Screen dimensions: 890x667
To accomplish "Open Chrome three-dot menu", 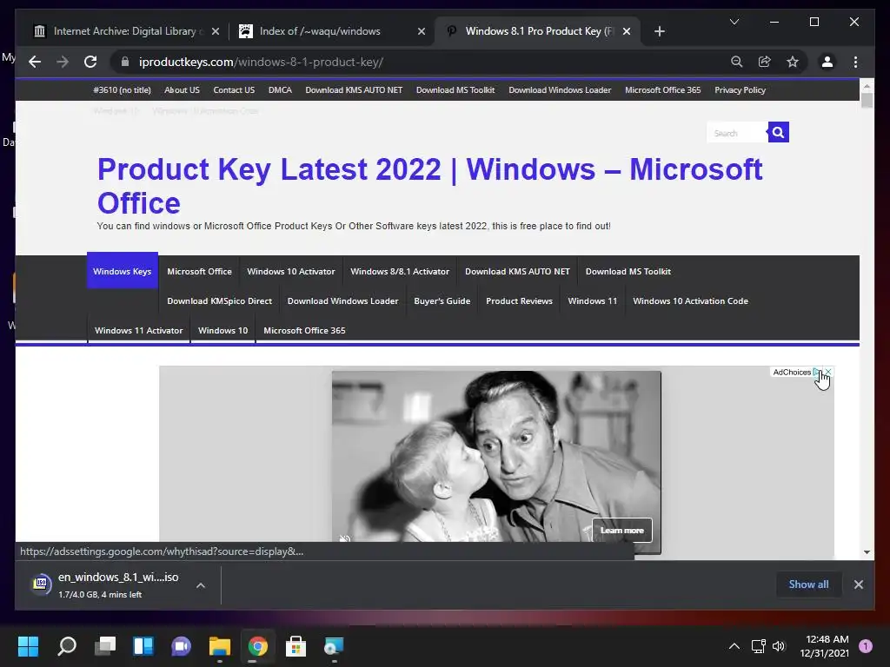I will pyautogui.click(x=855, y=62).
